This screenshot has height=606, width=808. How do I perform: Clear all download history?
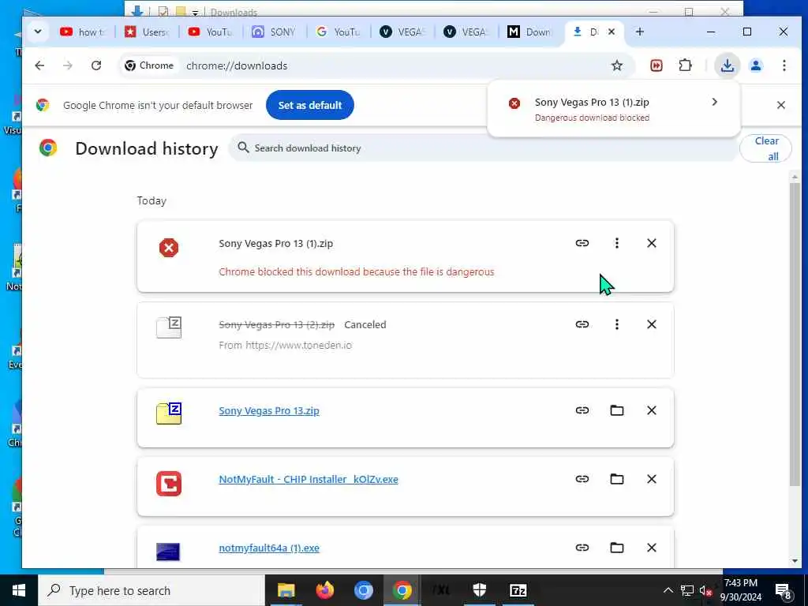coord(765,148)
